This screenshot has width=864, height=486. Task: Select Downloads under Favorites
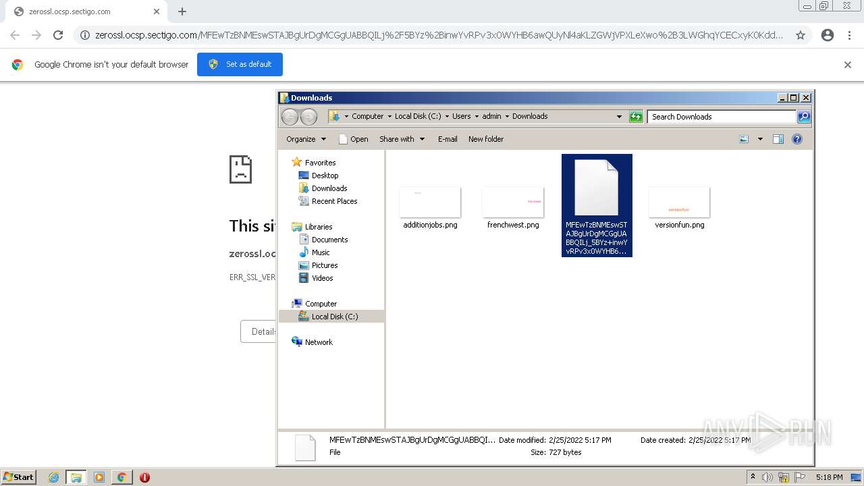coord(329,188)
